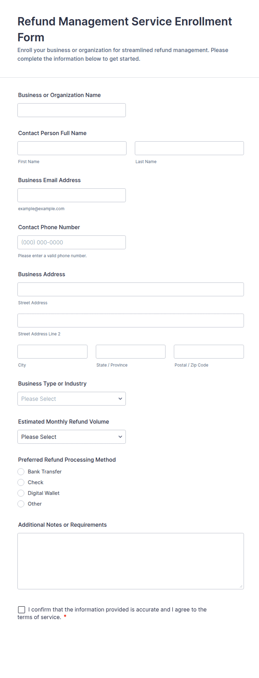
Task: Click the Last Name input box
Action: point(189,148)
